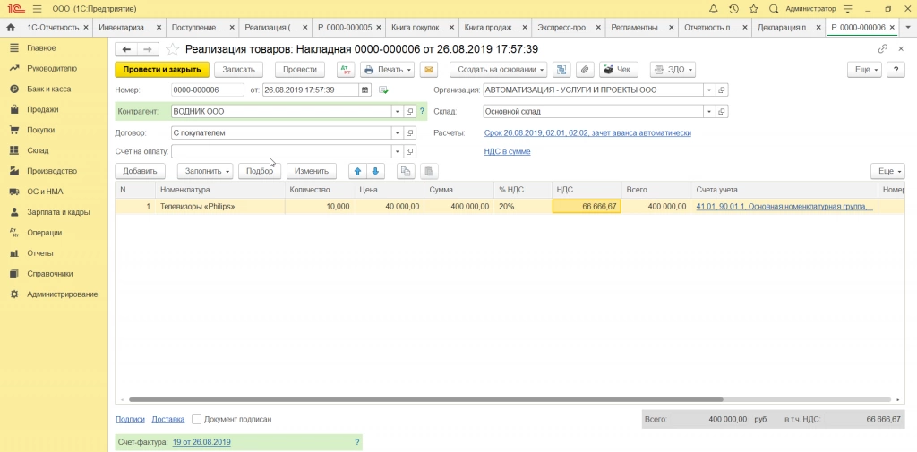Click Номер input field
This screenshot has height=452, width=917.
[207, 90]
